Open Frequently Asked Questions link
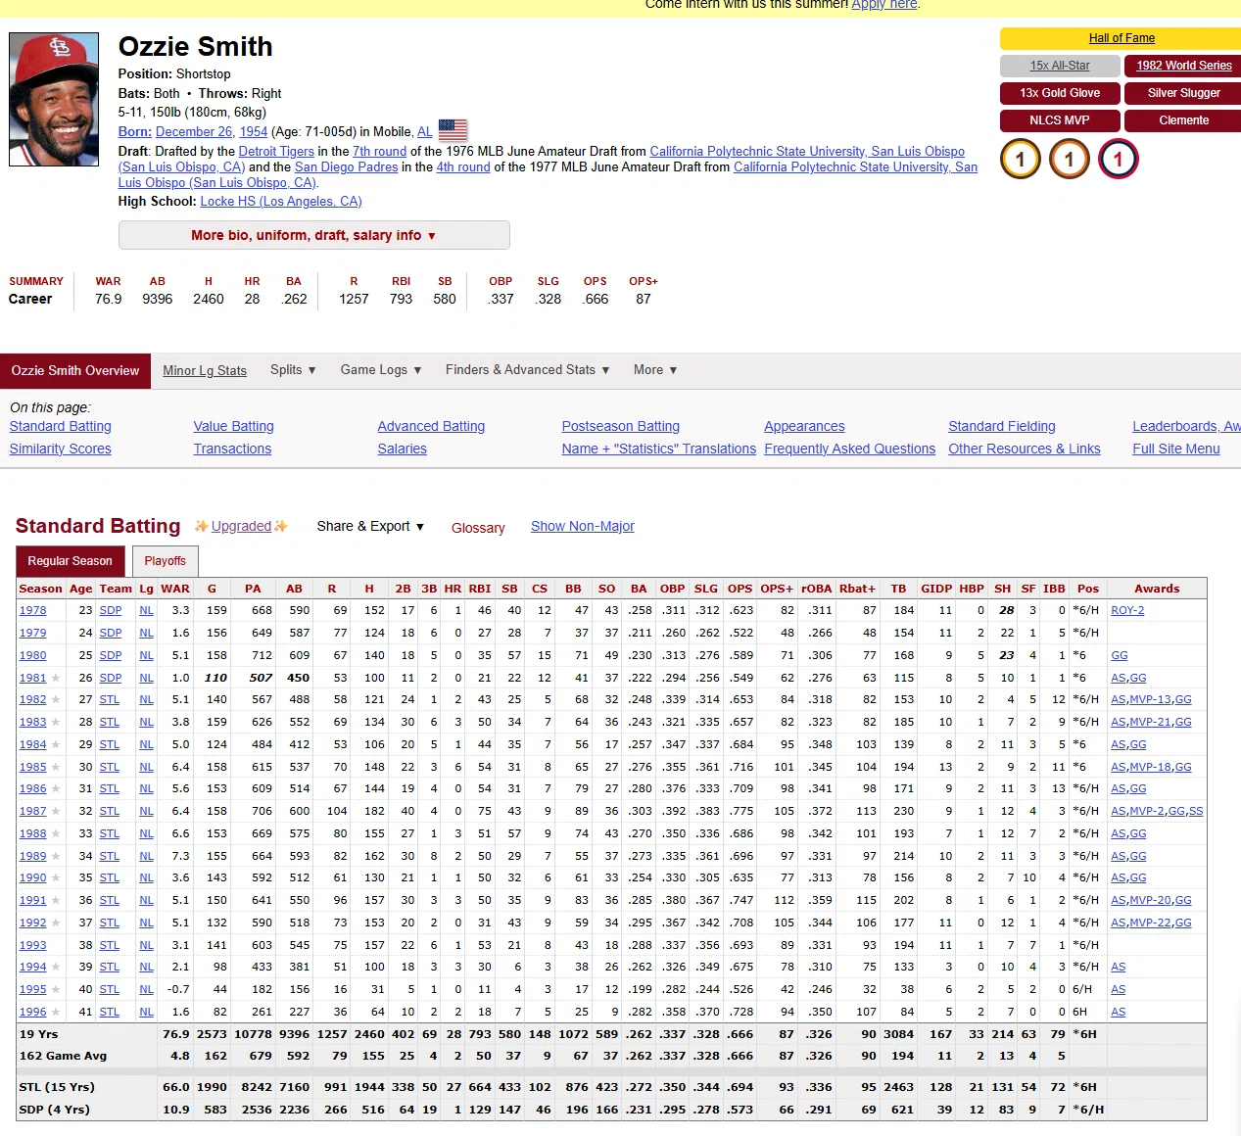Screen dimensions: 1241x1136 [x=850, y=449]
